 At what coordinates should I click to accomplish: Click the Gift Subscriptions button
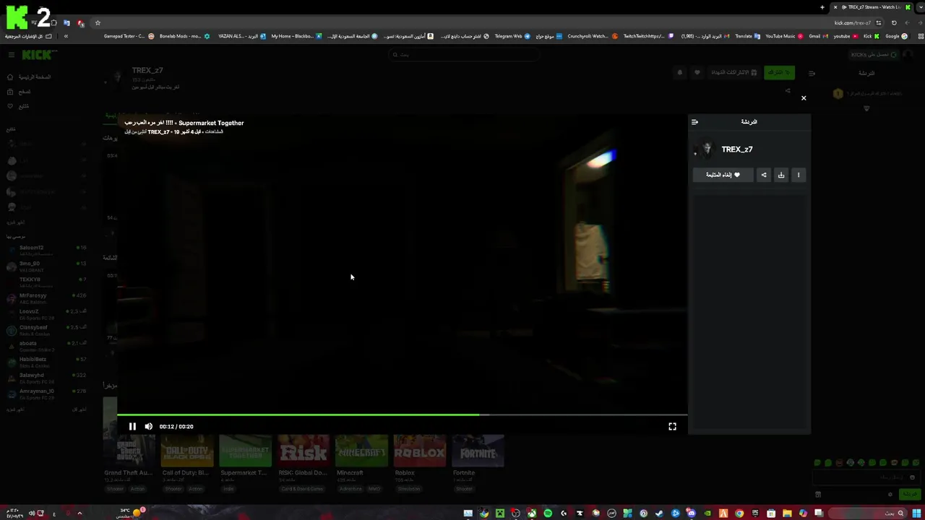(733, 72)
